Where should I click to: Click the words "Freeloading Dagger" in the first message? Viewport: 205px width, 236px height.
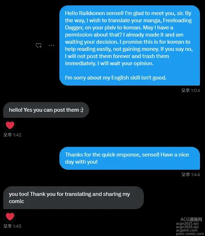coord(128,24)
